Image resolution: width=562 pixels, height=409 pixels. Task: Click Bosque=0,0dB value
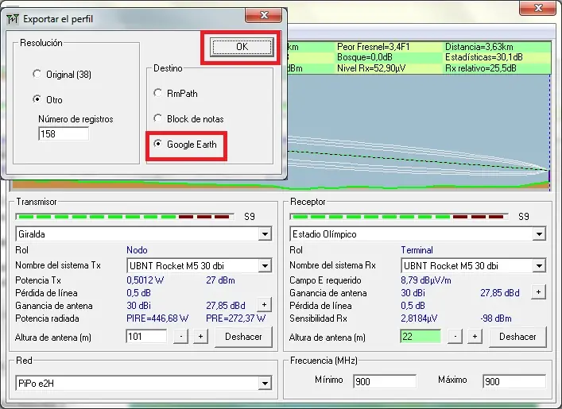[x=365, y=57]
